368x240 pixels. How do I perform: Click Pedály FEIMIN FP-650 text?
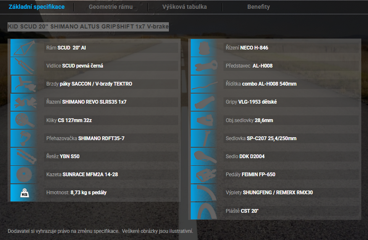pos(251,175)
